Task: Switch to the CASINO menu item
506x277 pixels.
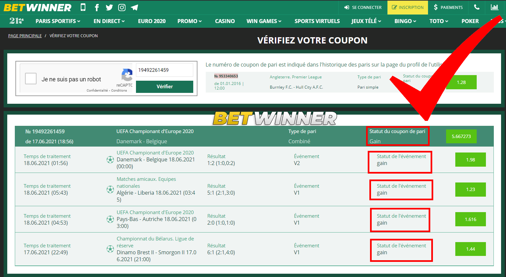Action: tap(225, 21)
